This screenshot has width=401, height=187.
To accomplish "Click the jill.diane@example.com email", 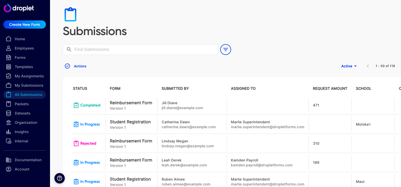I will [x=182, y=108].
